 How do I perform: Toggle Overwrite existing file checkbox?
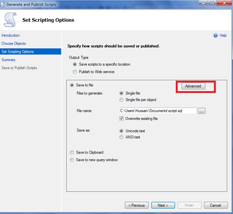(x=122, y=119)
